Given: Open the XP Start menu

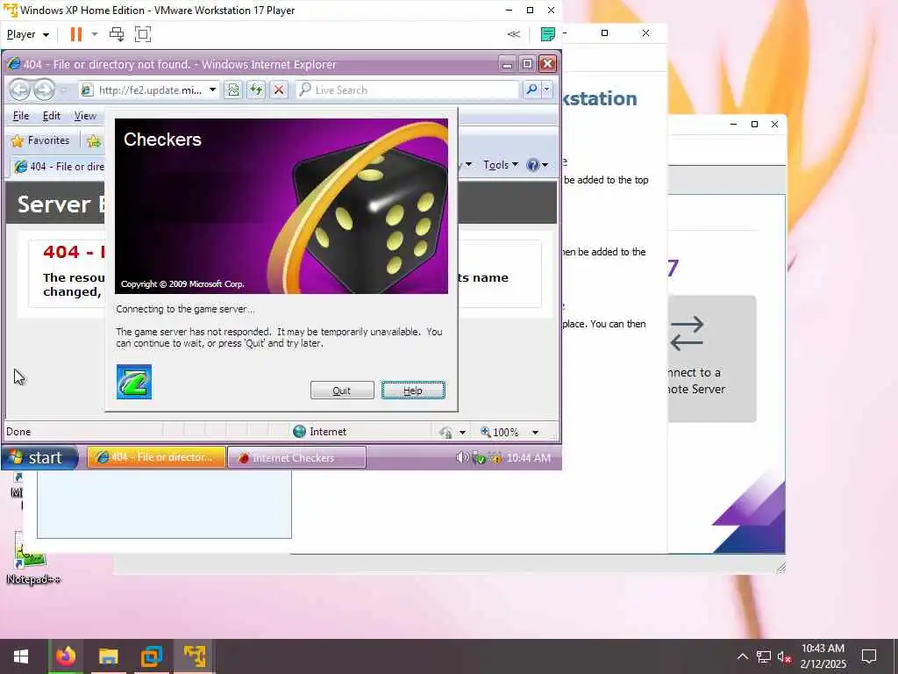Looking at the screenshot, I should click(39, 457).
